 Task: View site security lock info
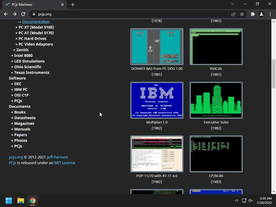(34, 14)
